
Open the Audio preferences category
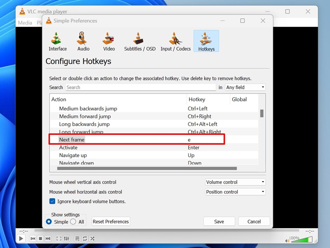click(x=83, y=42)
